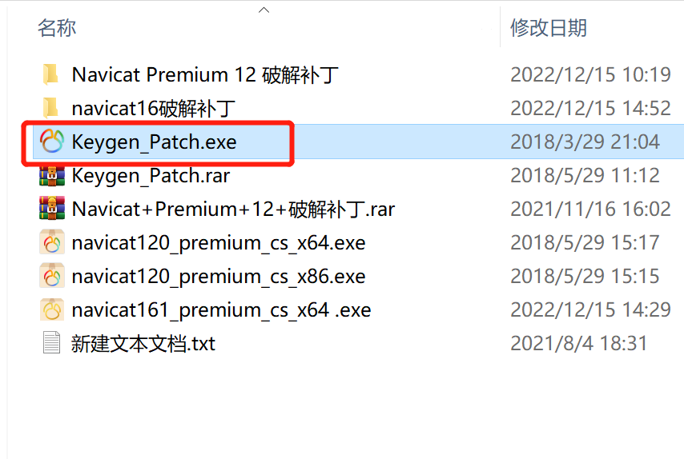Select the navicat120_premium_cs_x64.exe installer icon
This screenshot has height=459, width=684.
[52, 242]
